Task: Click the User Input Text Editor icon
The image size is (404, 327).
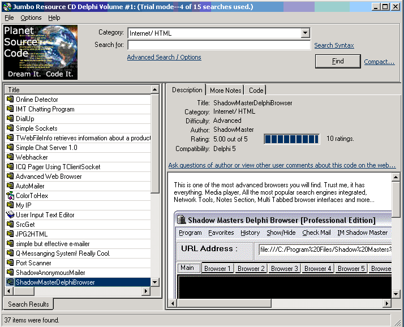Action: pos(10,214)
